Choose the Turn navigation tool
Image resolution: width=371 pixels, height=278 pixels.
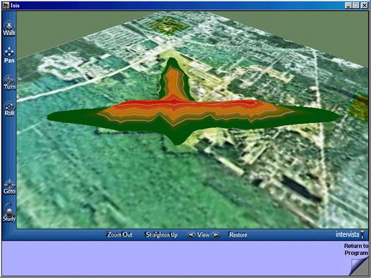[x=9, y=83]
